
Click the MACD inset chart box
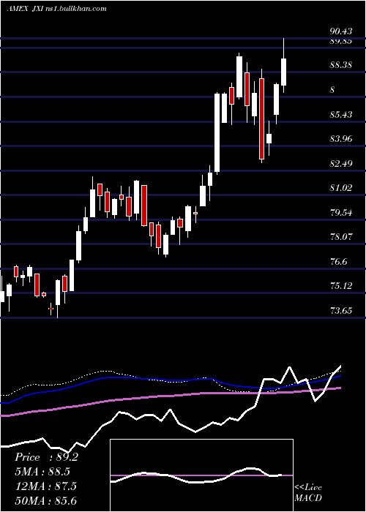coord(201,475)
